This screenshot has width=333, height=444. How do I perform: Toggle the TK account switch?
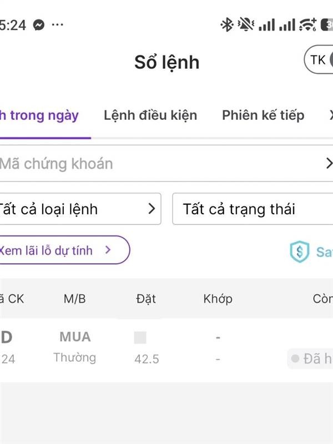point(319,60)
